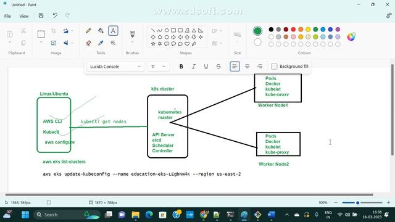This screenshot has height=222, width=395.
Task: Choose the rectangular Selection tool
Action: [41, 34]
